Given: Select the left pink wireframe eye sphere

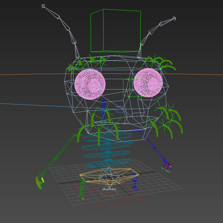Looking at the screenshot, I should (90, 84).
